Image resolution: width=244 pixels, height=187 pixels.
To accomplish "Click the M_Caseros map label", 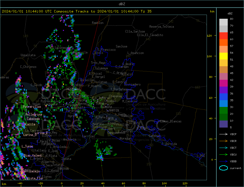I will pos(130,101).
